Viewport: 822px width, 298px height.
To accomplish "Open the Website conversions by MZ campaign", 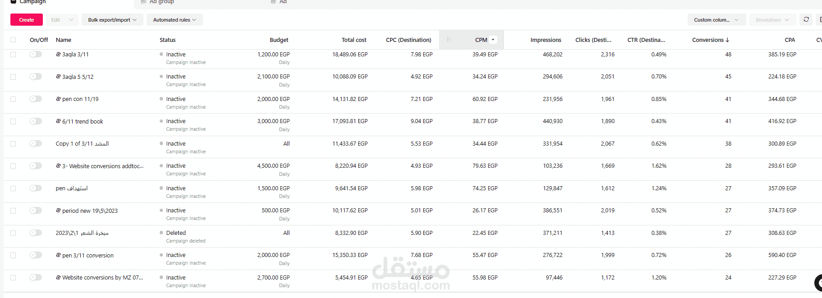I will tap(102, 278).
